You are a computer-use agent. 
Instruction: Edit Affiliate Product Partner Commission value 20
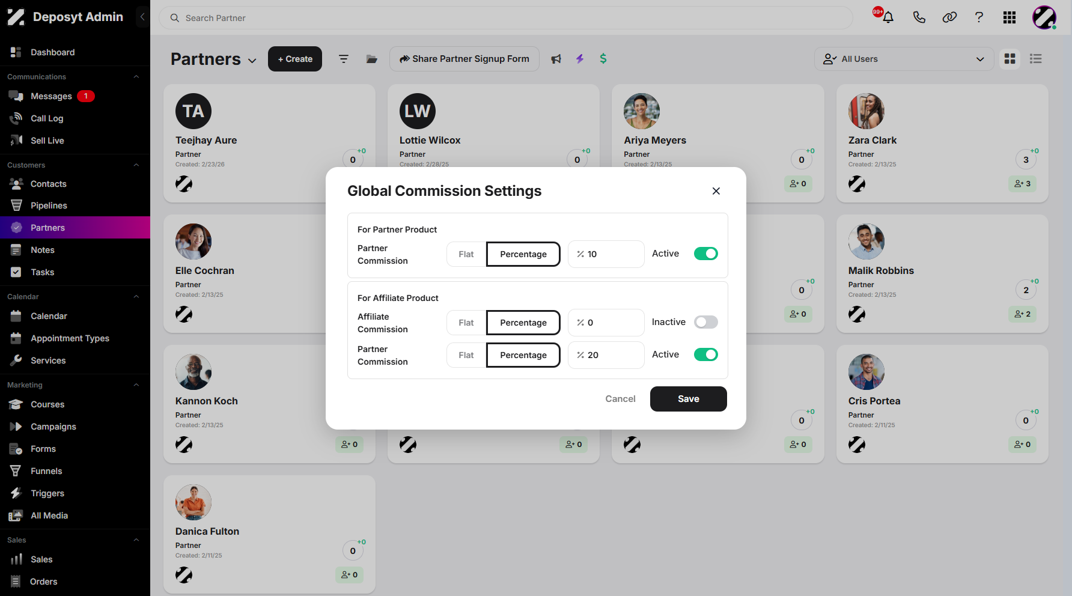pos(606,355)
